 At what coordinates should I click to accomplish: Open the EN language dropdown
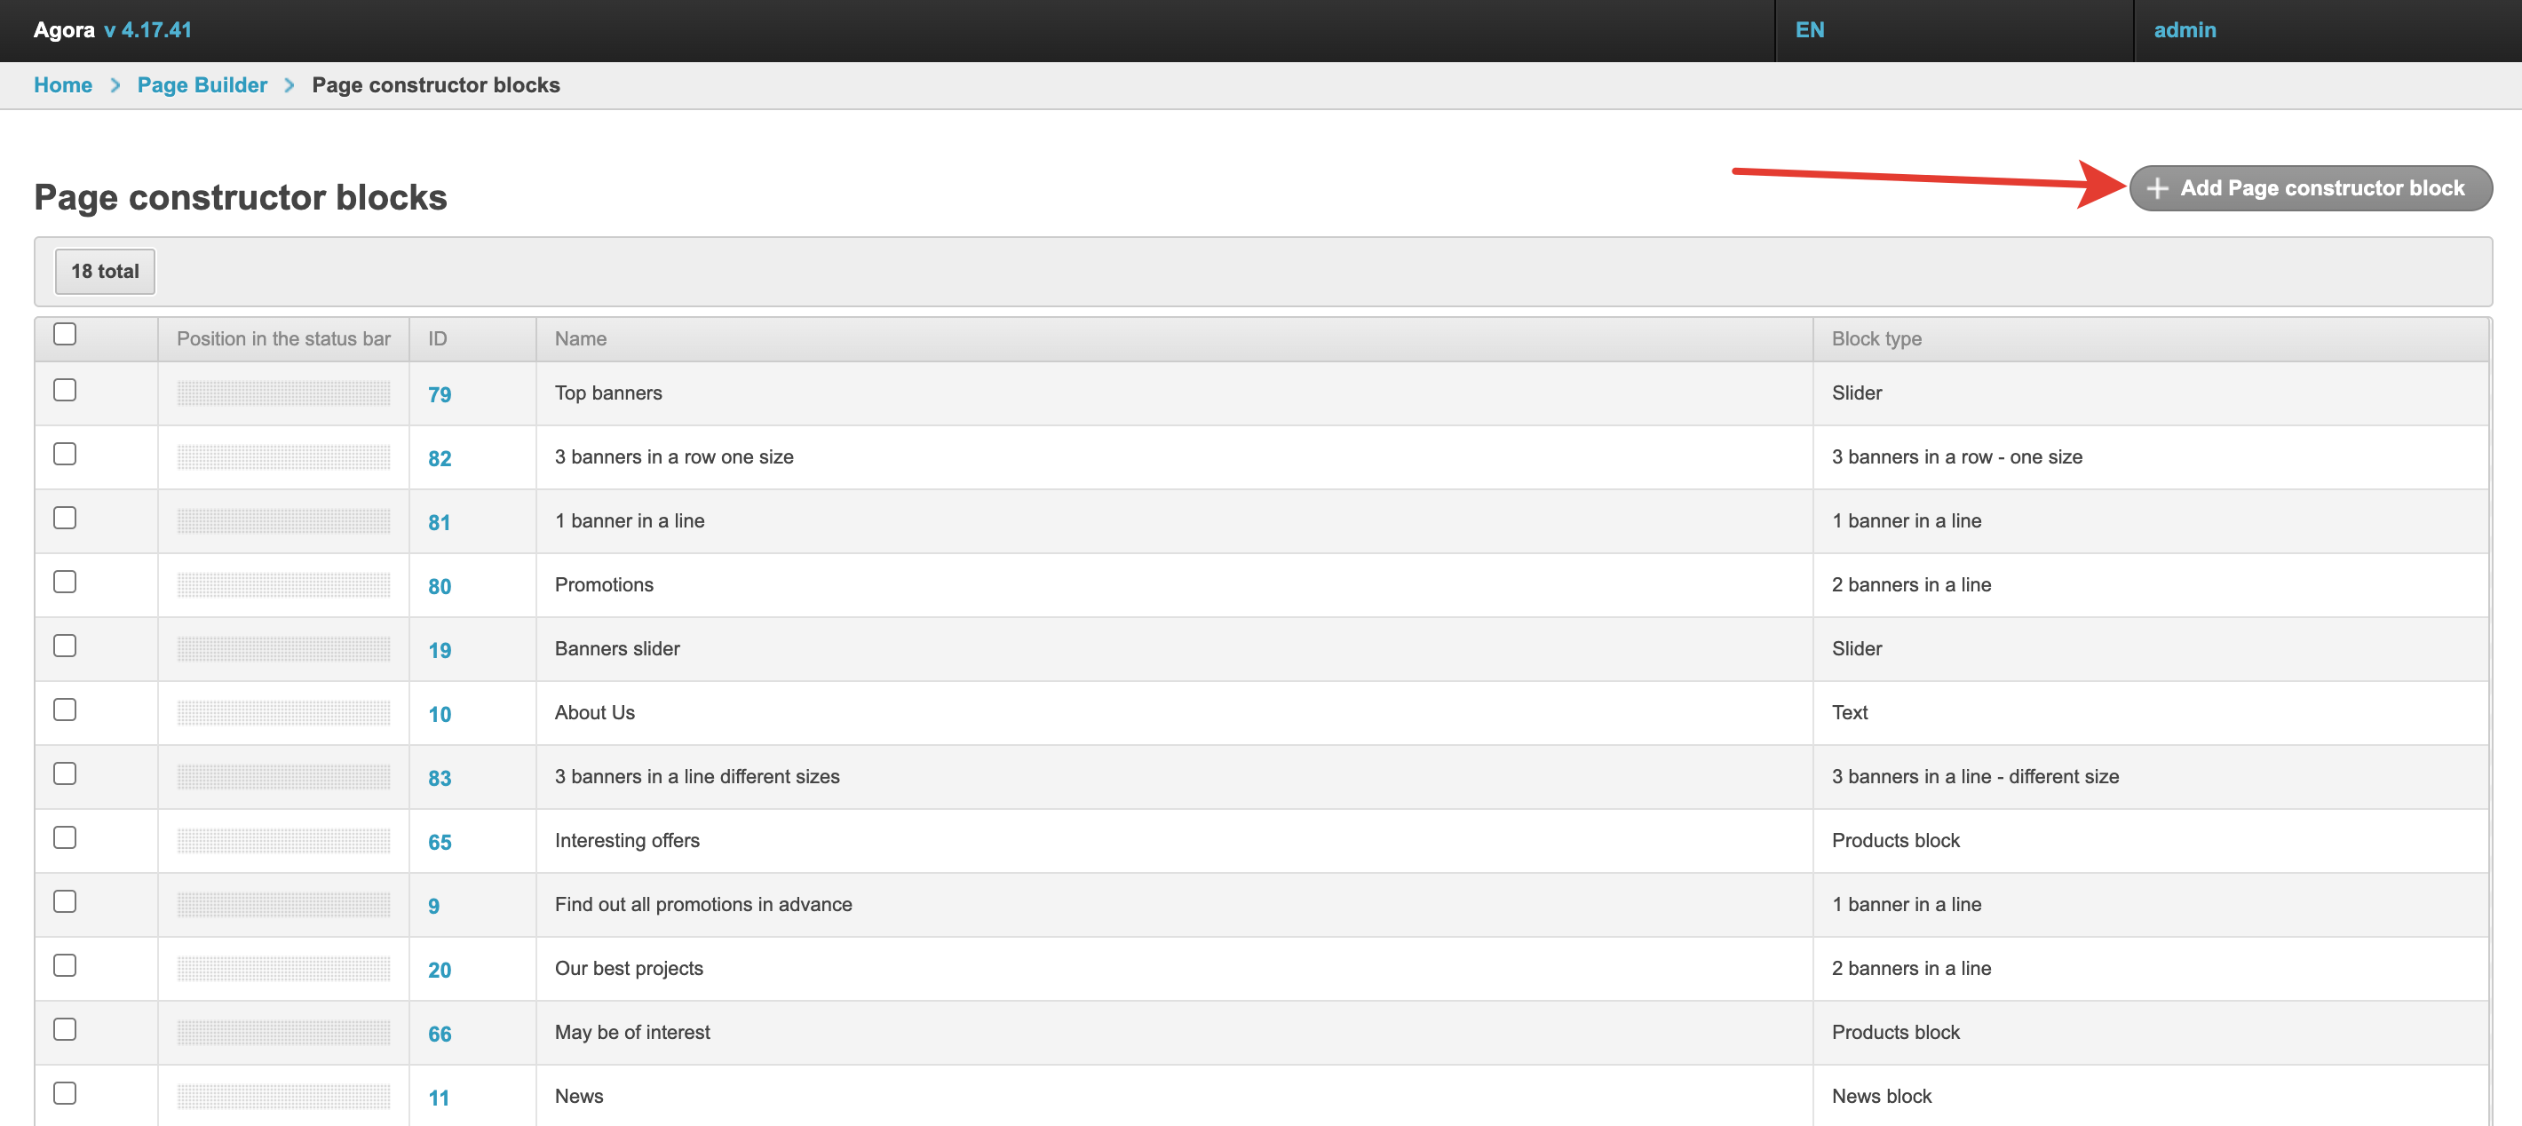(x=1809, y=29)
